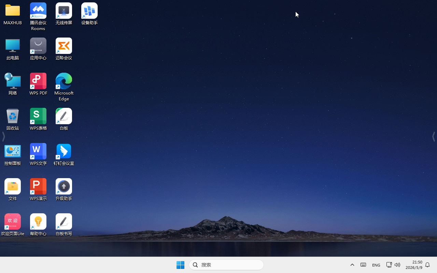This screenshot has width=437, height=273.
Task: Open the 21:50 clock and date
Action: click(x=414, y=265)
